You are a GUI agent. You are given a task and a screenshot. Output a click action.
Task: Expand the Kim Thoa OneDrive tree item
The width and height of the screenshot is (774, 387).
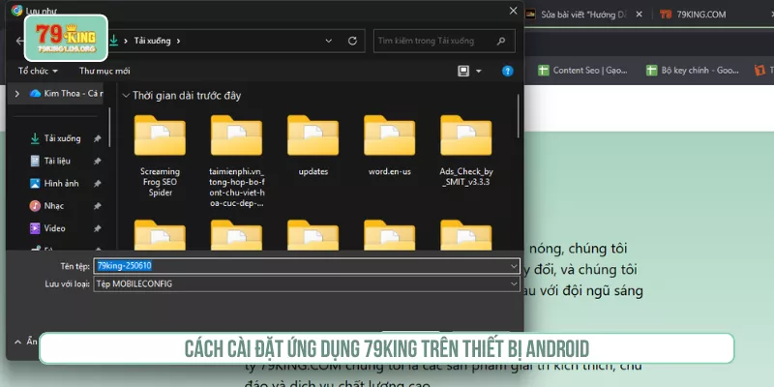(x=17, y=93)
